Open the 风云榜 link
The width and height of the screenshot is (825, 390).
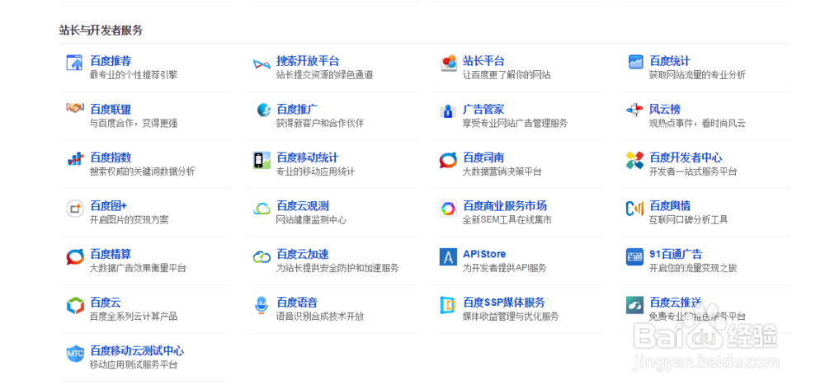click(664, 110)
